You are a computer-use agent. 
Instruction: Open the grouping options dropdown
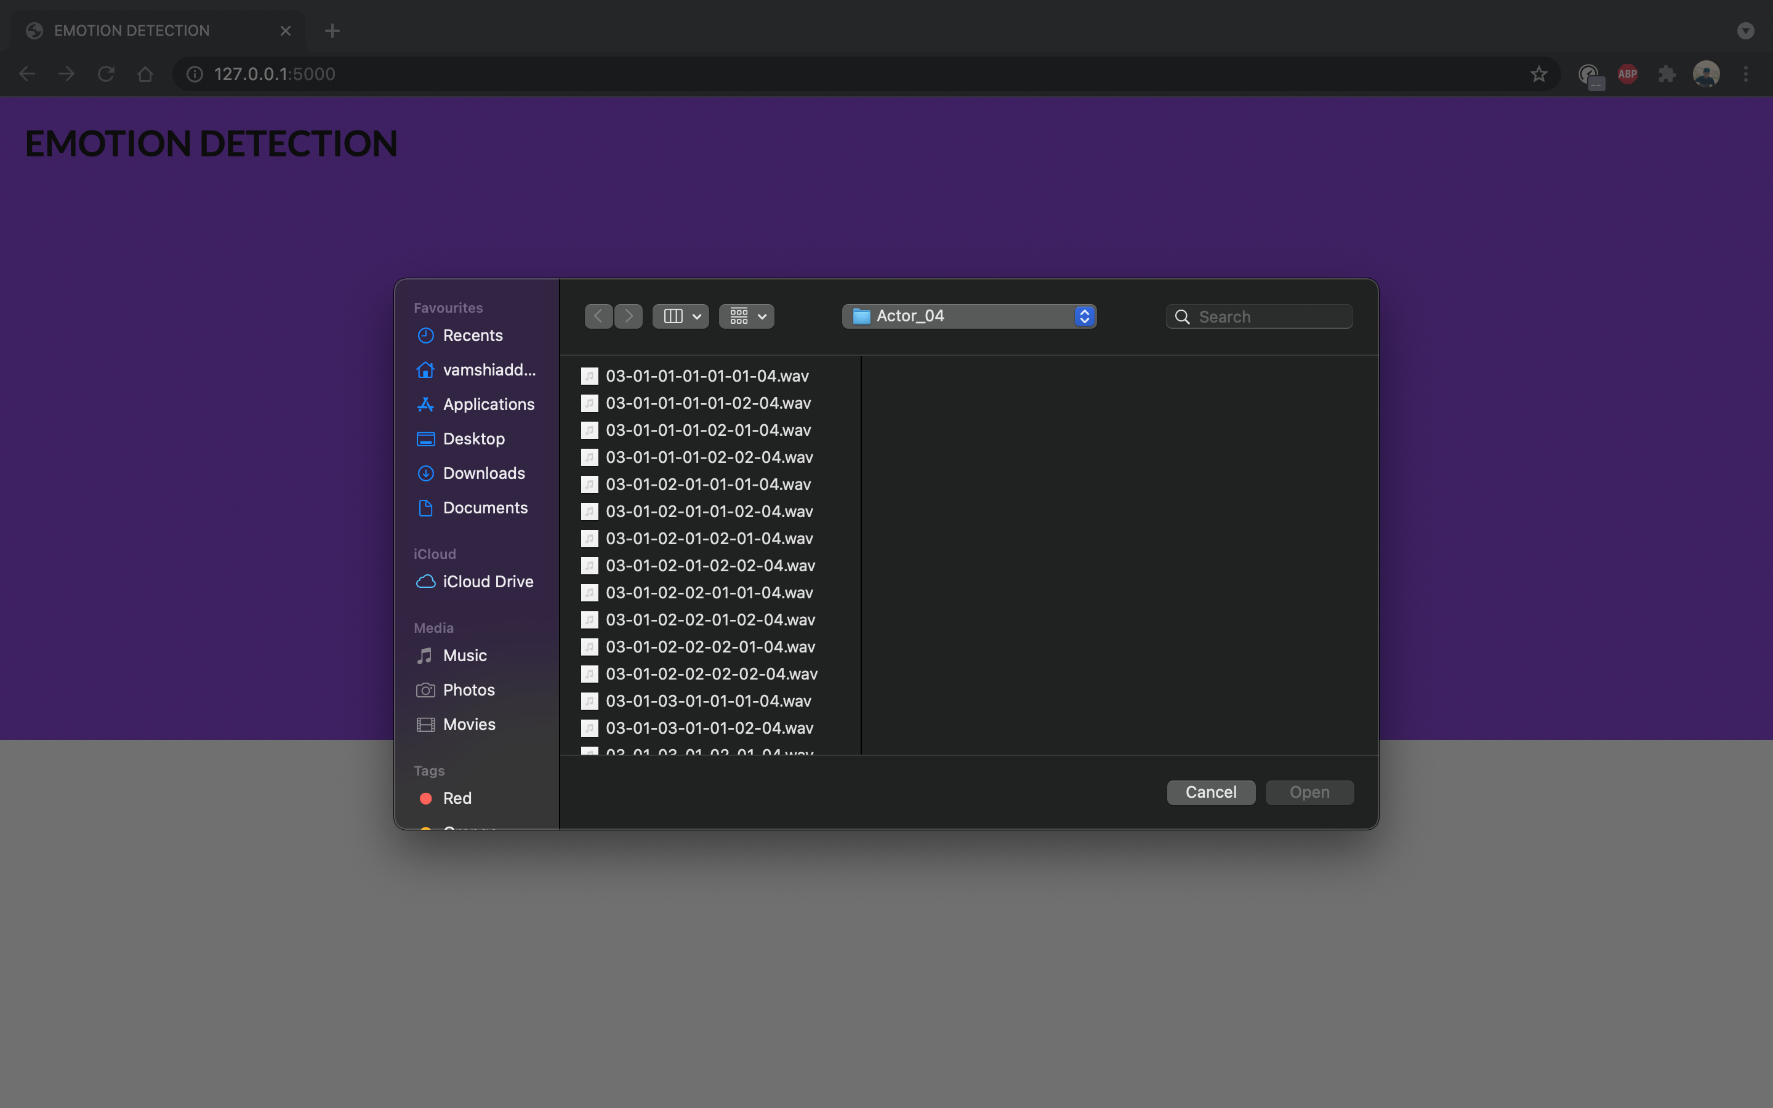[x=745, y=316]
